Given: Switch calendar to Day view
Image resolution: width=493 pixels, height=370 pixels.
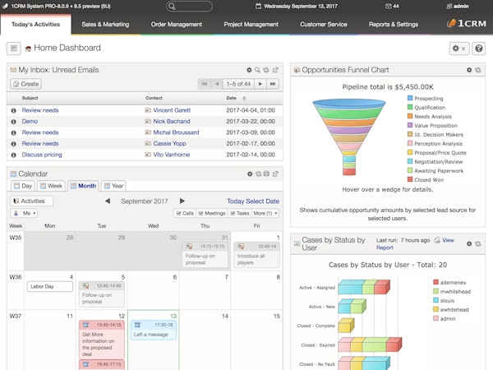Looking at the screenshot, I should point(23,186).
